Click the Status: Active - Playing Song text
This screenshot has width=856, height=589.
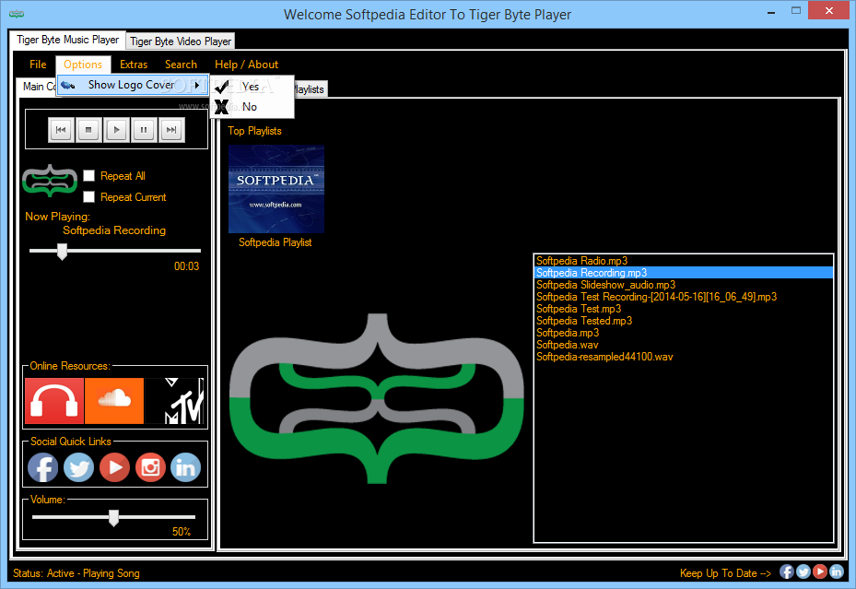coord(76,573)
